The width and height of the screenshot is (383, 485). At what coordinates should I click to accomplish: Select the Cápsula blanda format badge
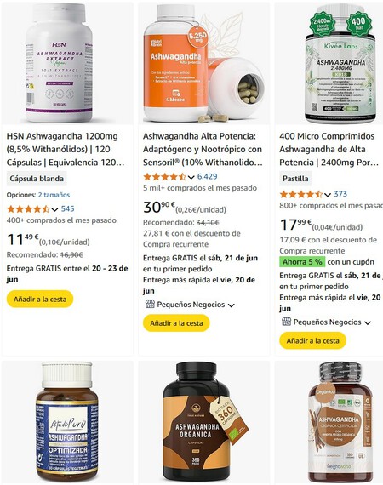click(37, 179)
